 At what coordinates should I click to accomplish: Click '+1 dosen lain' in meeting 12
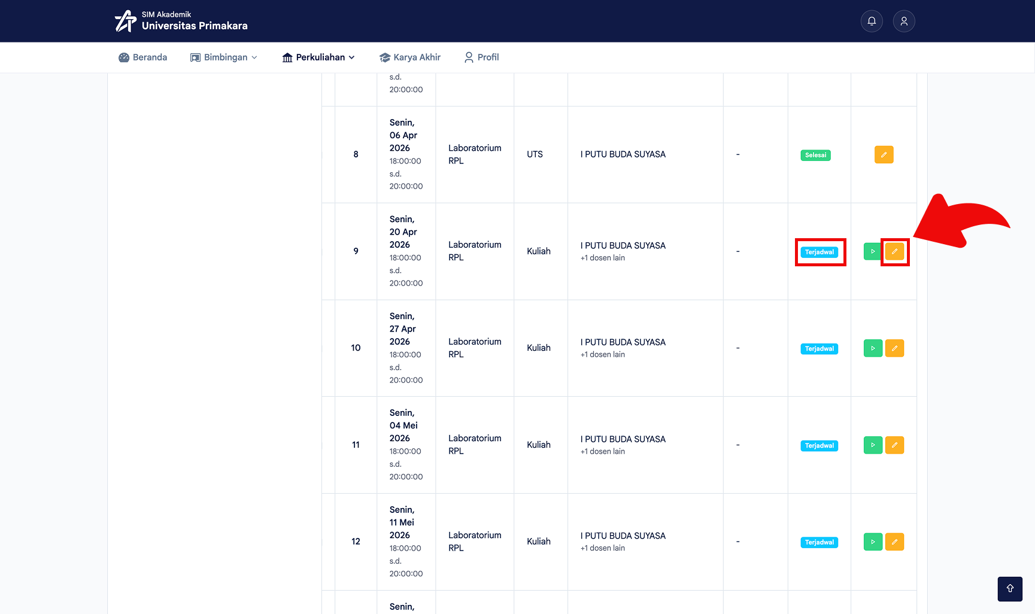pyautogui.click(x=603, y=548)
